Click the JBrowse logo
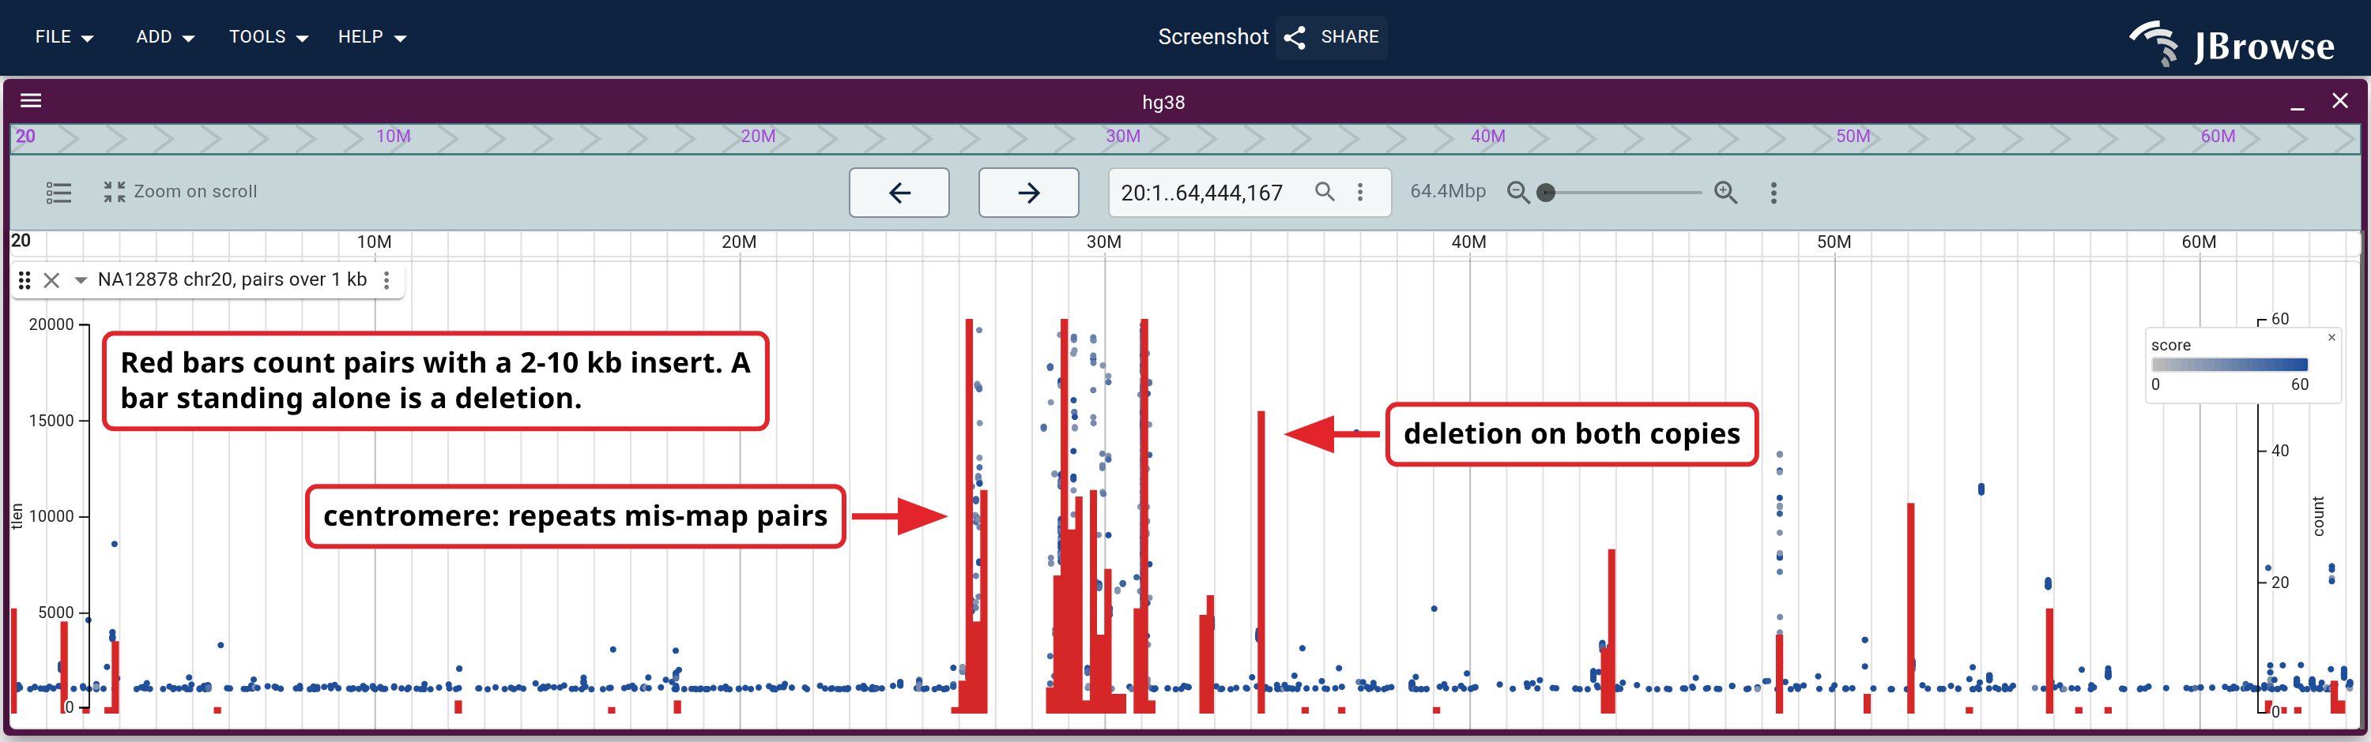This screenshot has height=742, width=2371. [x=2231, y=44]
